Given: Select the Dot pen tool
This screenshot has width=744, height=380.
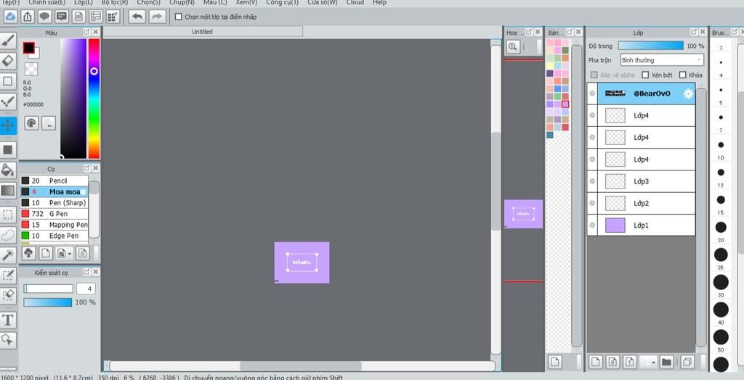Looking at the screenshot, I should click(8, 101).
